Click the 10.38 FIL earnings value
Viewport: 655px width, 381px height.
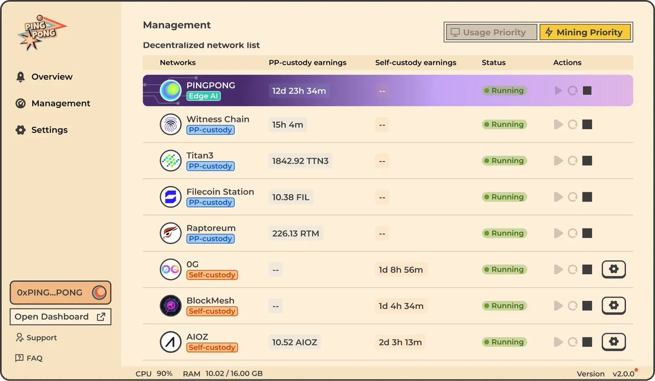pyautogui.click(x=291, y=197)
